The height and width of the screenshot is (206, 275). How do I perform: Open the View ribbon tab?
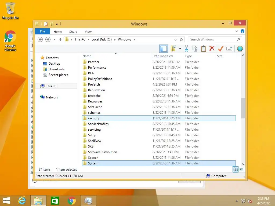click(88, 32)
